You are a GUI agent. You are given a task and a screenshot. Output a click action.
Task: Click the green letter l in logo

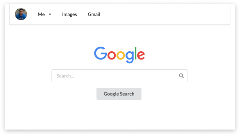[135, 53]
